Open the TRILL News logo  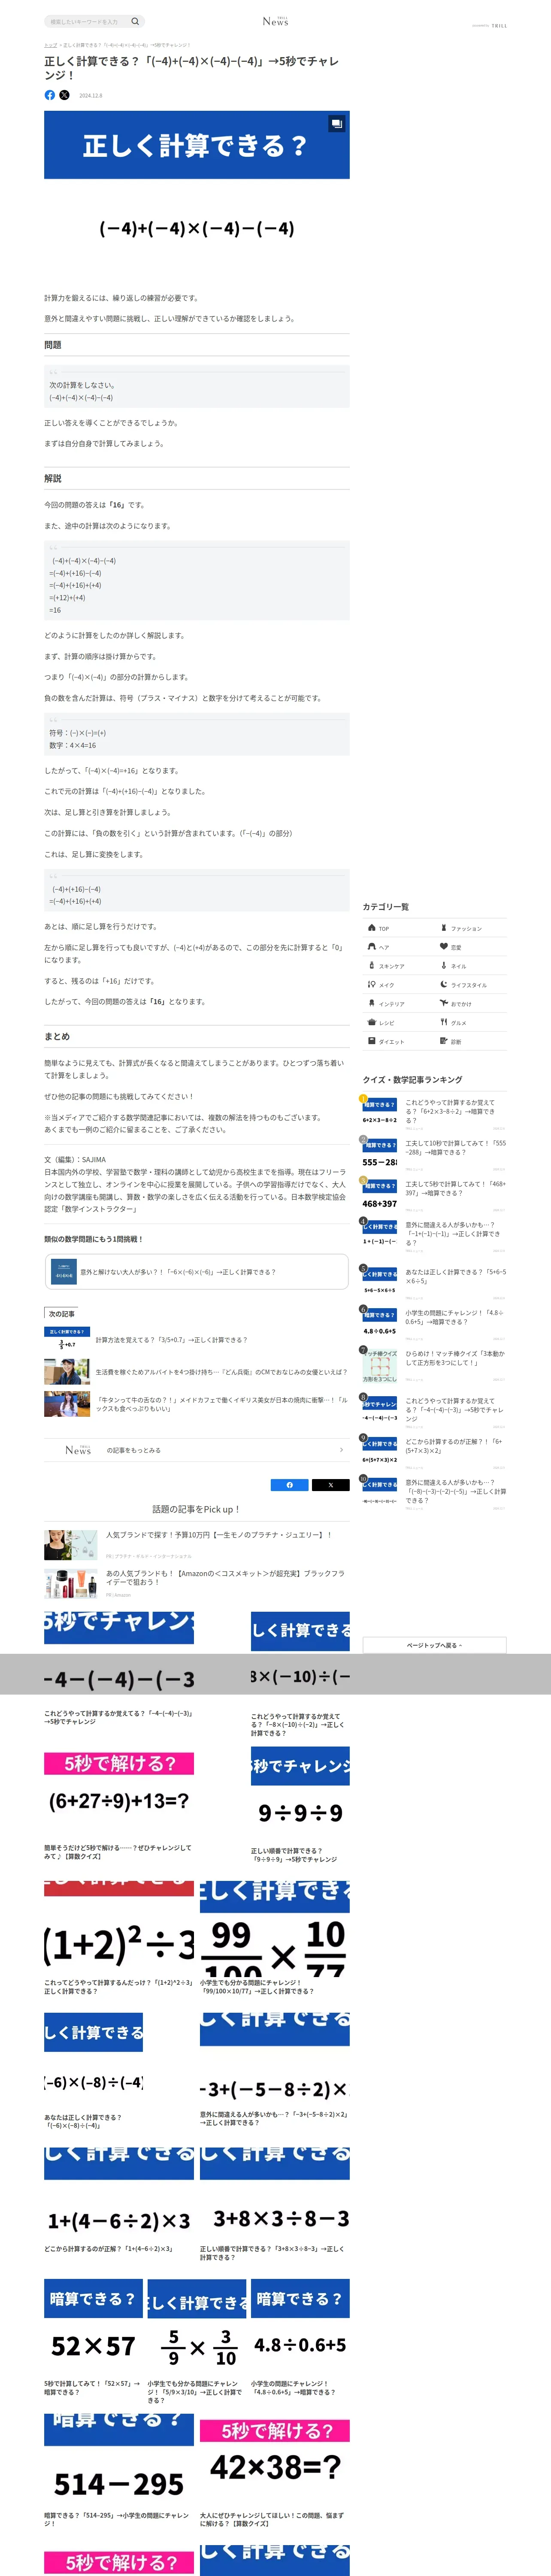click(x=275, y=21)
